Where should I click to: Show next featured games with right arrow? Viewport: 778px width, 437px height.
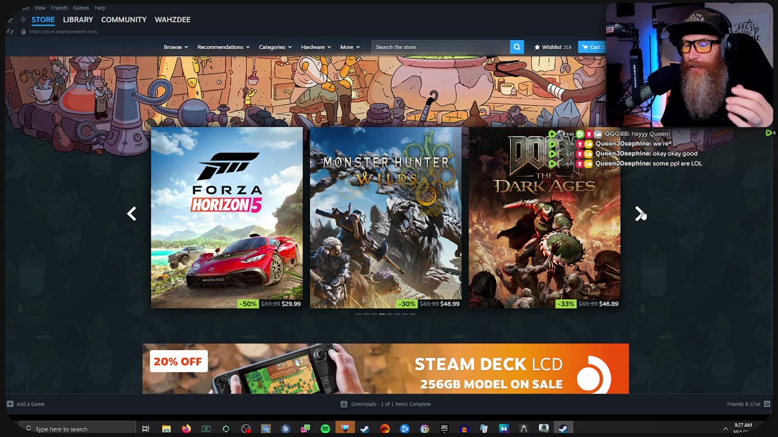[x=640, y=214]
